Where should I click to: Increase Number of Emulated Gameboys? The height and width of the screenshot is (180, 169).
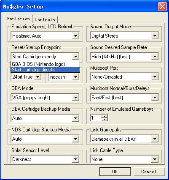click(x=105, y=116)
